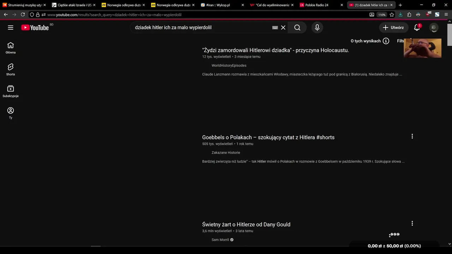Image resolution: width=452 pixels, height=254 pixels.
Task: Install update via the page install icon in address bar
Action: pos(372,14)
